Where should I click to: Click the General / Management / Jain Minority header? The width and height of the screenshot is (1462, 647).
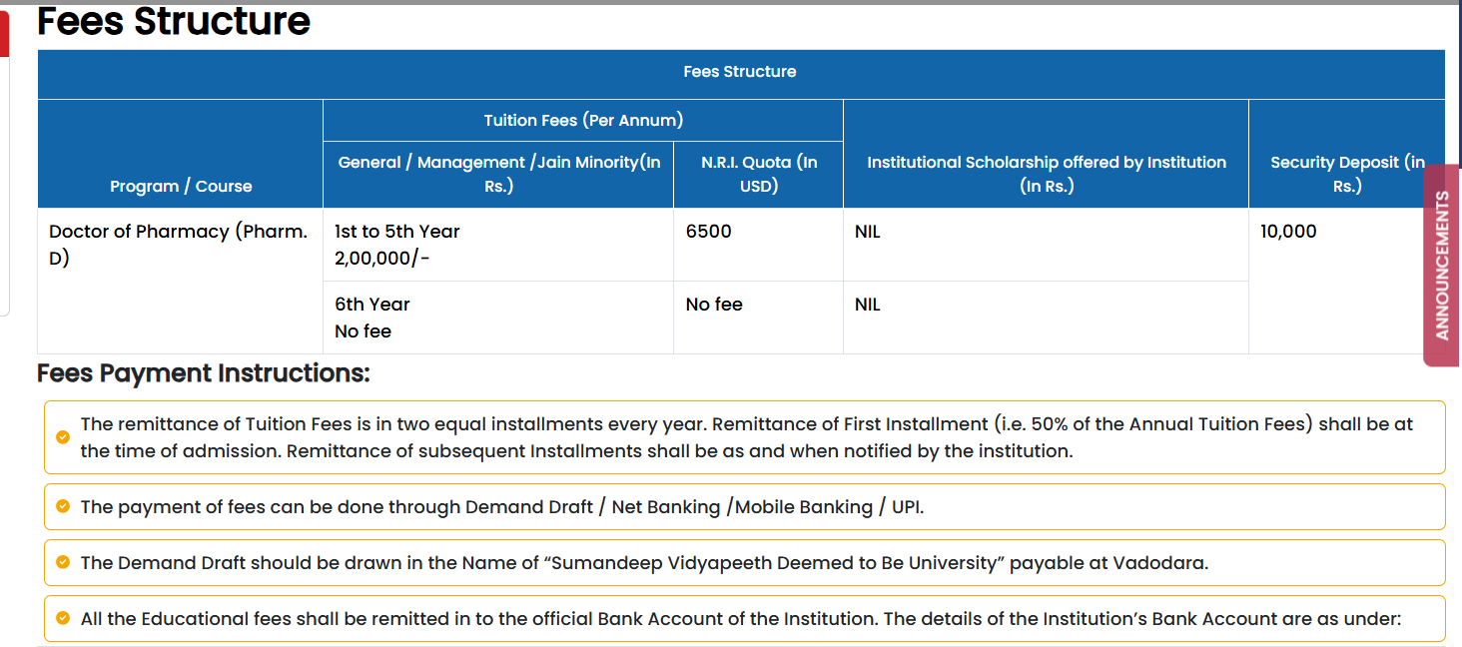pos(498,174)
